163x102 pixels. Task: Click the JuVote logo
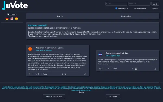(x=15, y=5)
